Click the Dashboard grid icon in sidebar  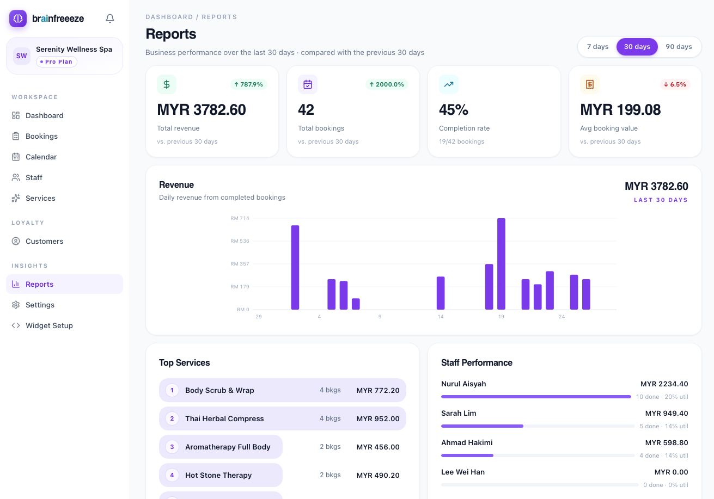click(16, 115)
